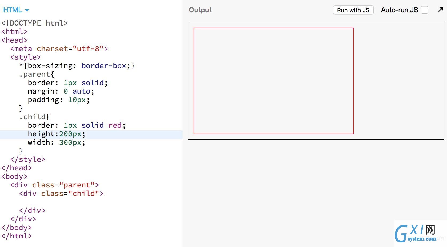Click the opening <head> tag
Viewport: 447px width, 247px height.
pos(14,40)
